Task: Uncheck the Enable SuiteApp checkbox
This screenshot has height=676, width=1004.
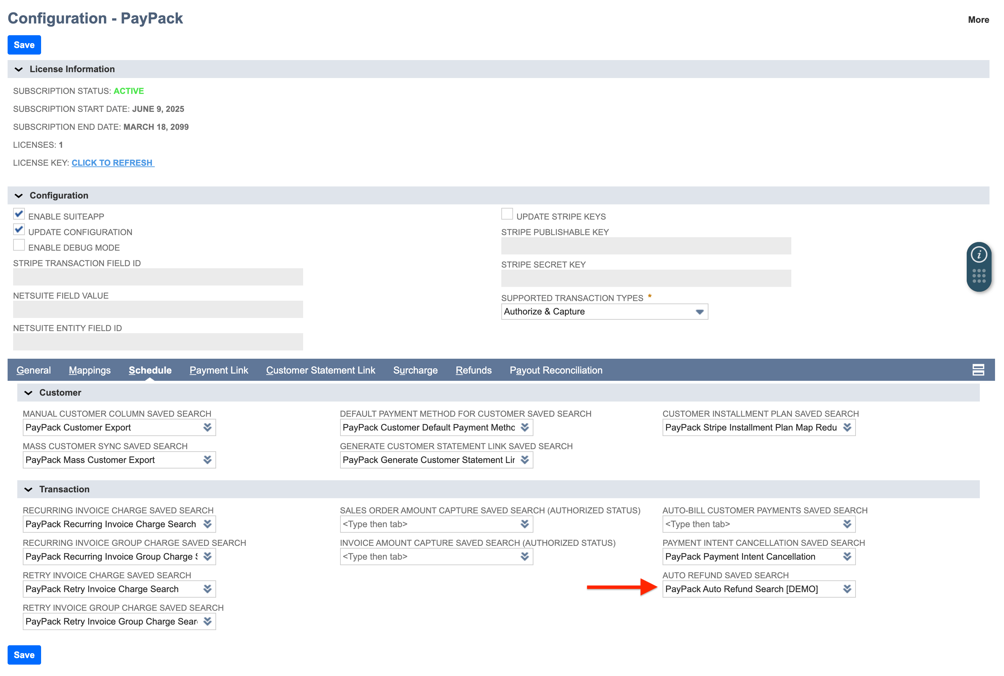Action: (x=19, y=214)
